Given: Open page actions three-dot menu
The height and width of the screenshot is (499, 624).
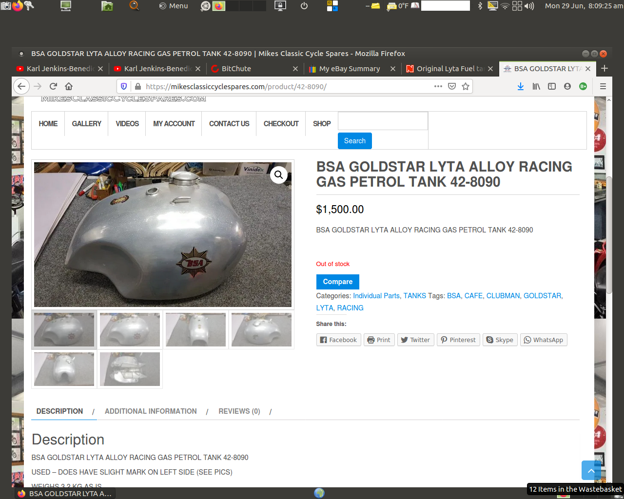Looking at the screenshot, I should pyautogui.click(x=438, y=86).
